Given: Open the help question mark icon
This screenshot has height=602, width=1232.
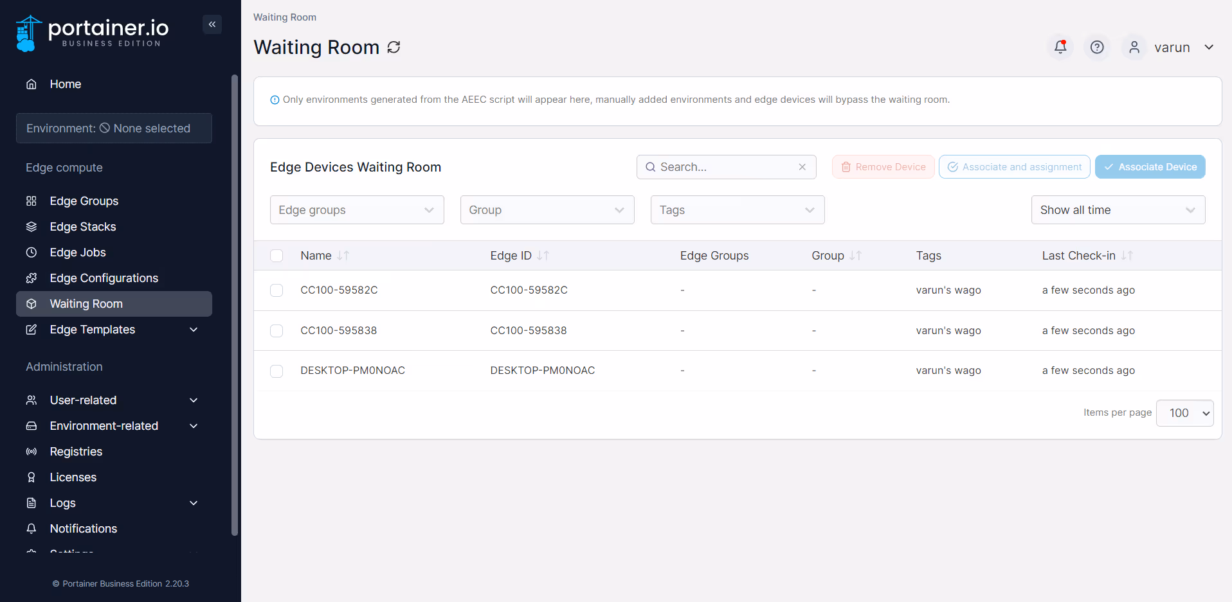Looking at the screenshot, I should point(1097,47).
